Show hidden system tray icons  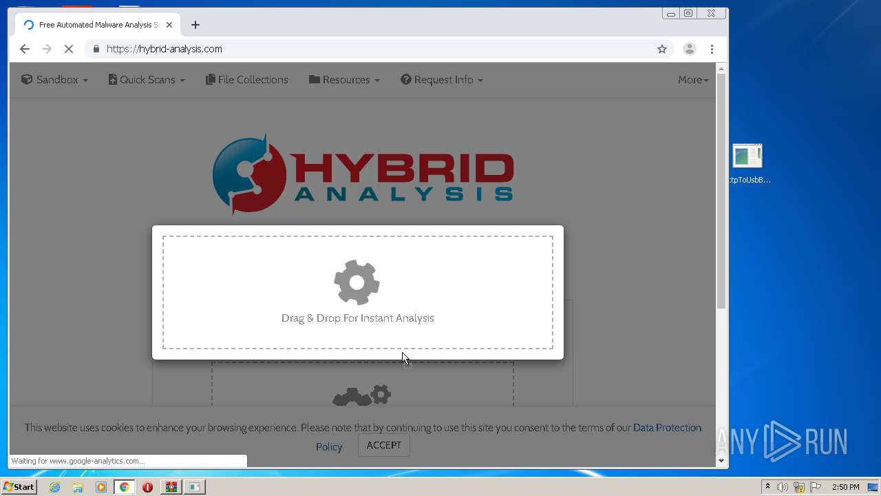[x=767, y=487]
